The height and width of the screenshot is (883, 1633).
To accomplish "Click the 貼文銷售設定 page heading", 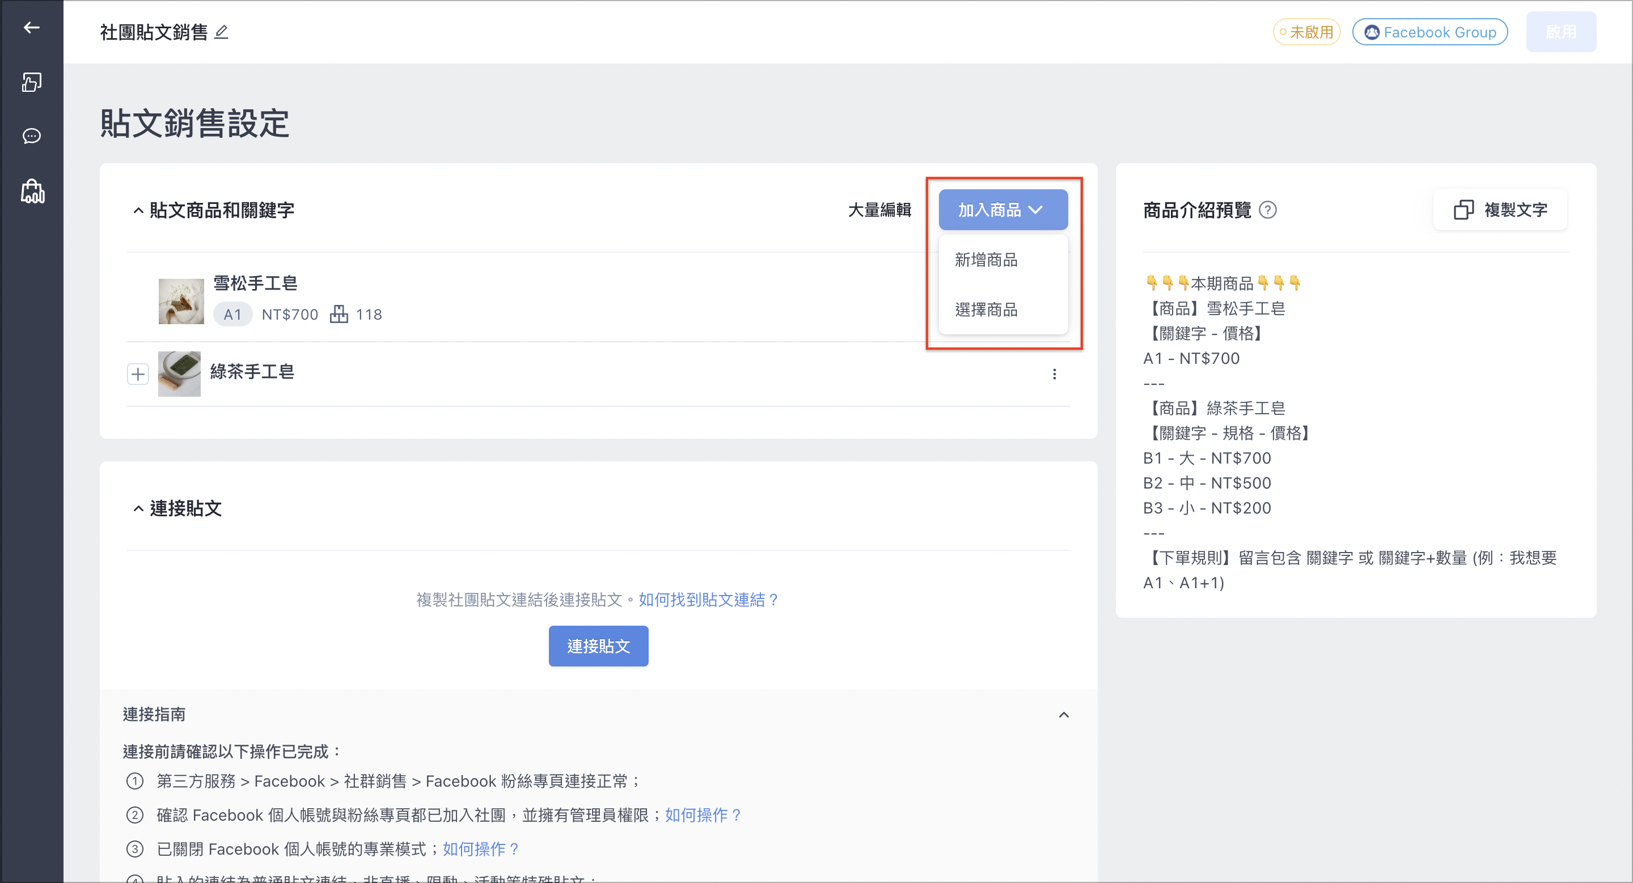I will tap(194, 123).
